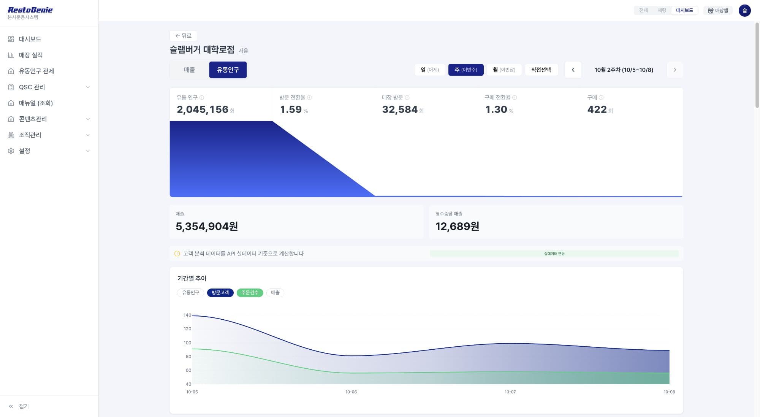Click the 설정 gear icon
Viewport: 760px width, 417px height.
11,151
